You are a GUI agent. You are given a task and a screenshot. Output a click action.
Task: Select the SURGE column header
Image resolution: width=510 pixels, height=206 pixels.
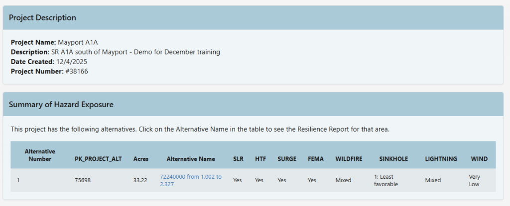click(x=287, y=159)
